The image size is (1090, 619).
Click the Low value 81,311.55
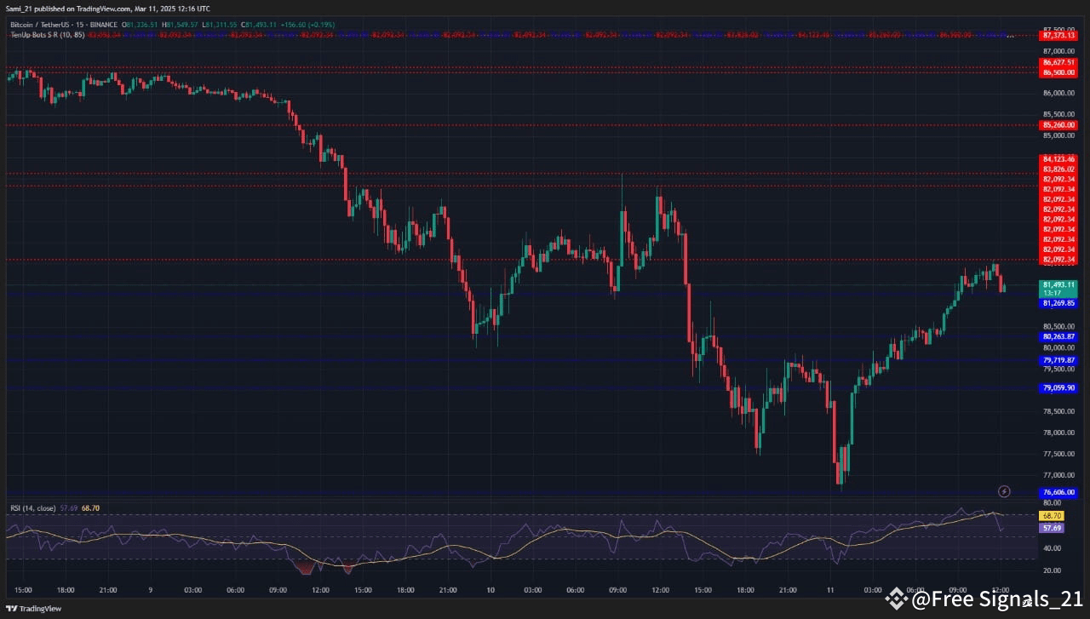[x=219, y=25]
